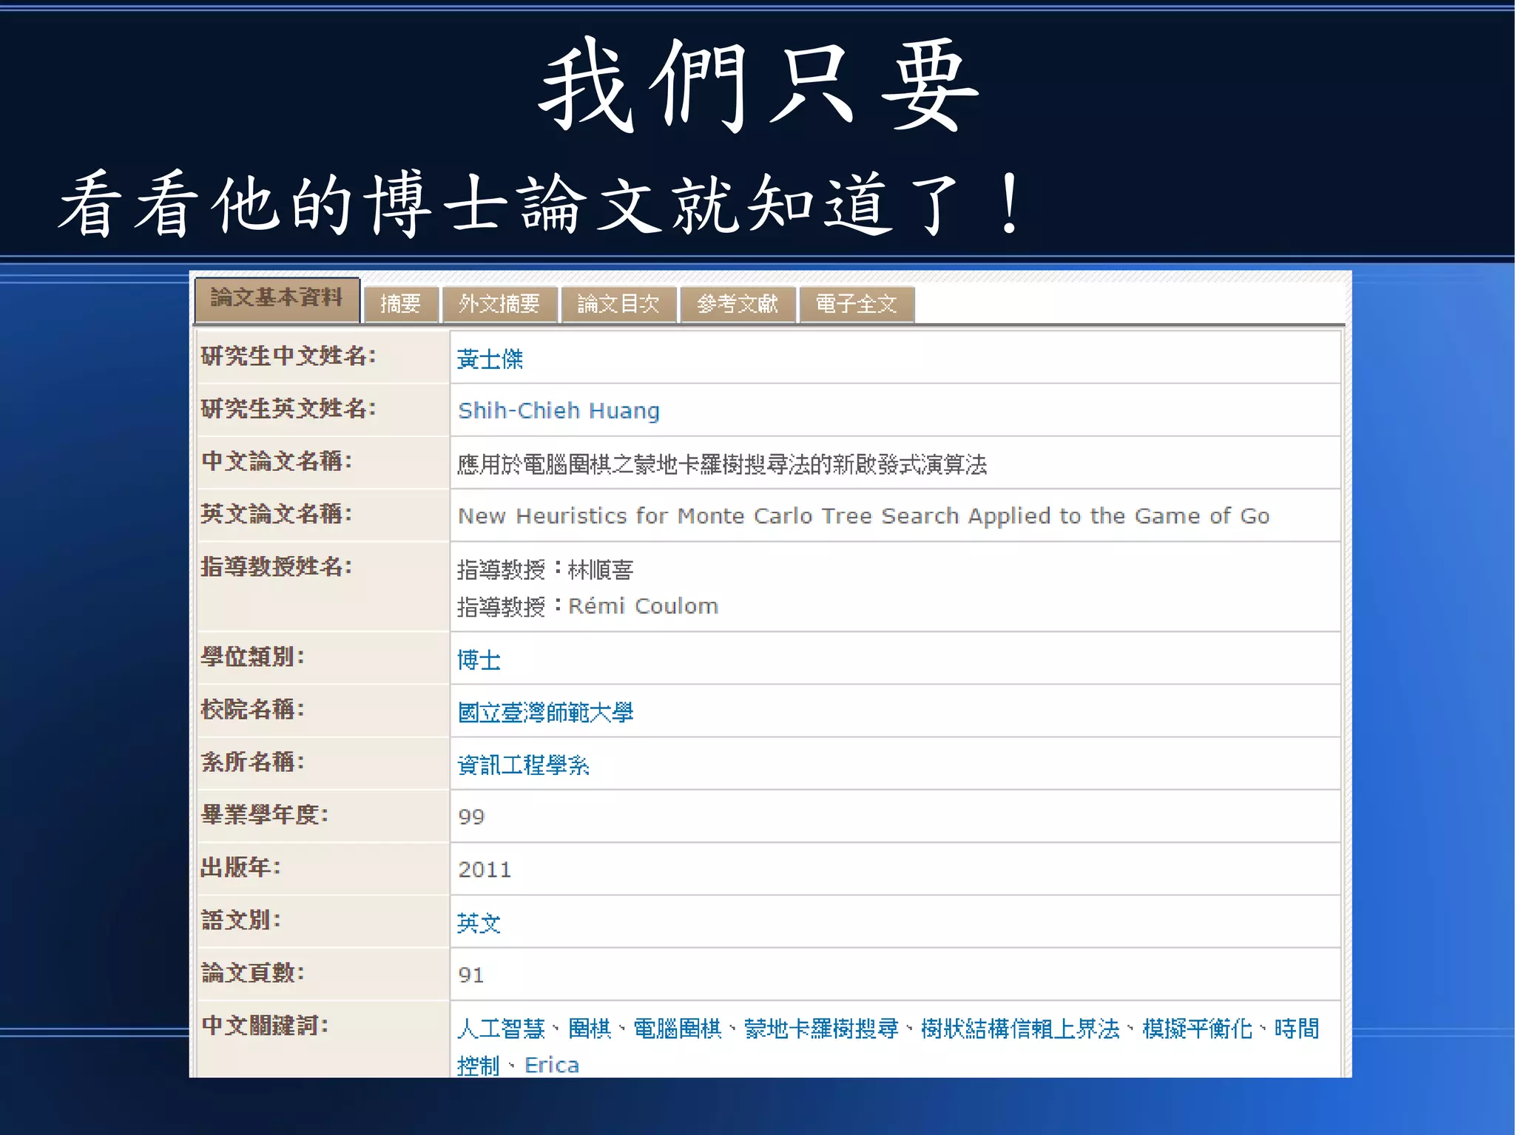Click the 研究生中文姓名 label
Image resolution: width=1515 pixels, height=1135 pixels.
coord(289,356)
